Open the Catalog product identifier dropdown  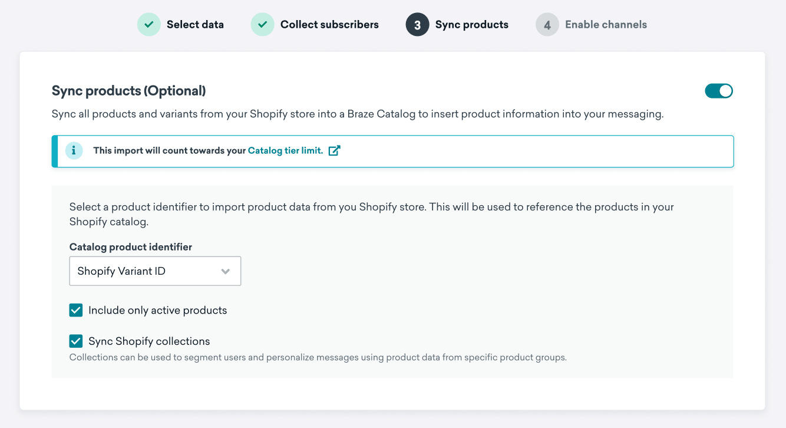[155, 271]
